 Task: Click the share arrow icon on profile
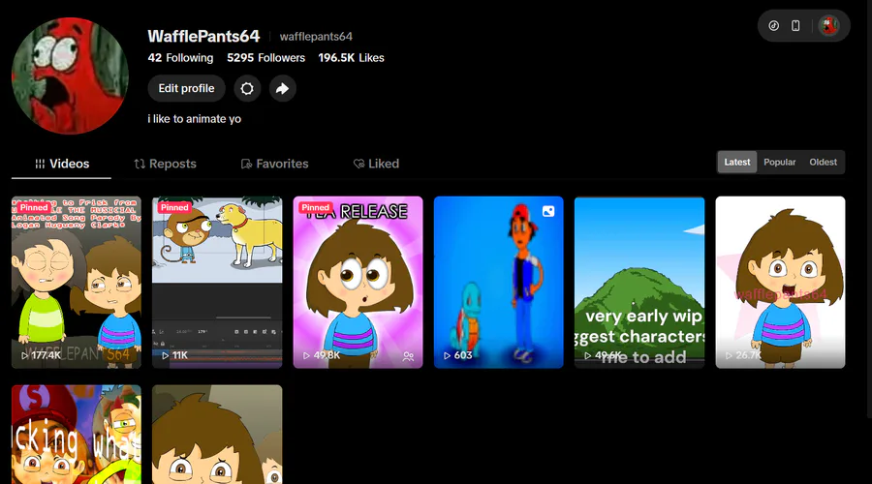(x=283, y=88)
